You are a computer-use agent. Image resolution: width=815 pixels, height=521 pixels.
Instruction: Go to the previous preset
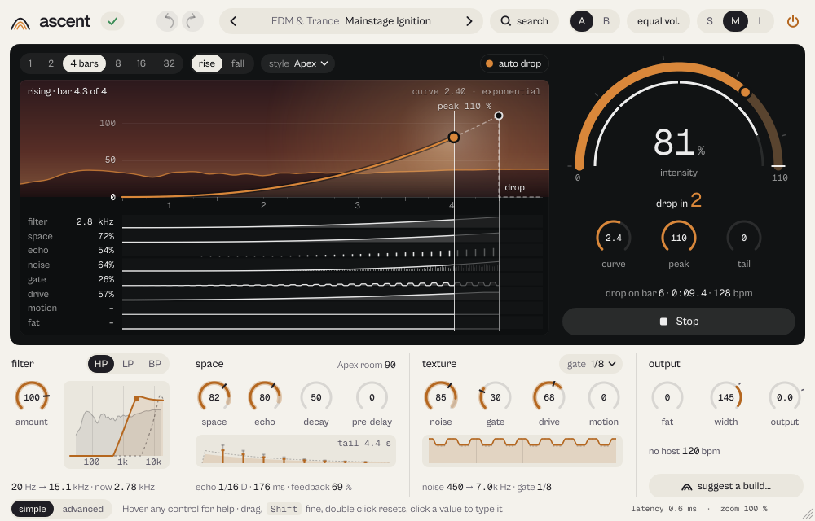233,21
